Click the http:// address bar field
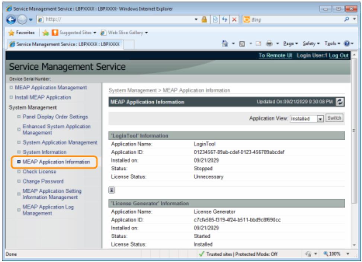The height and width of the screenshot is (262, 362). click(x=115, y=19)
